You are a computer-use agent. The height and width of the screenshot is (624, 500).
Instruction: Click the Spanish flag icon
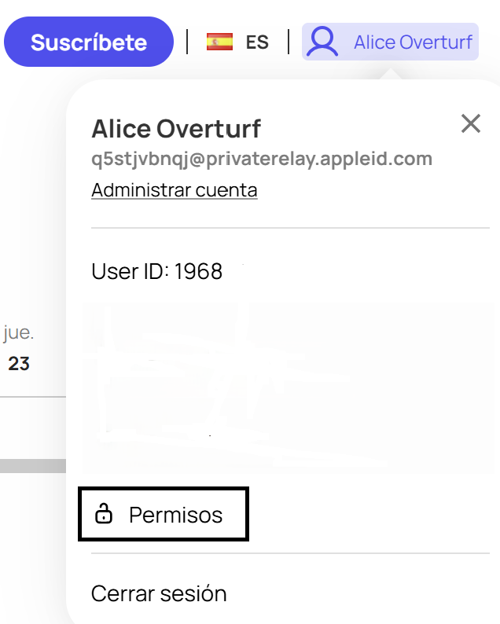click(219, 42)
